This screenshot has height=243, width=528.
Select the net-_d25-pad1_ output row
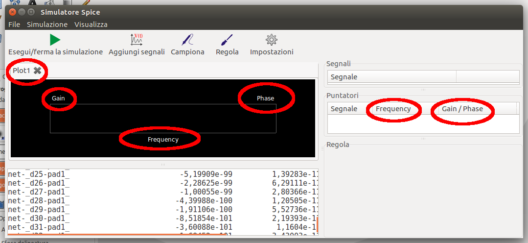[x=162, y=174]
